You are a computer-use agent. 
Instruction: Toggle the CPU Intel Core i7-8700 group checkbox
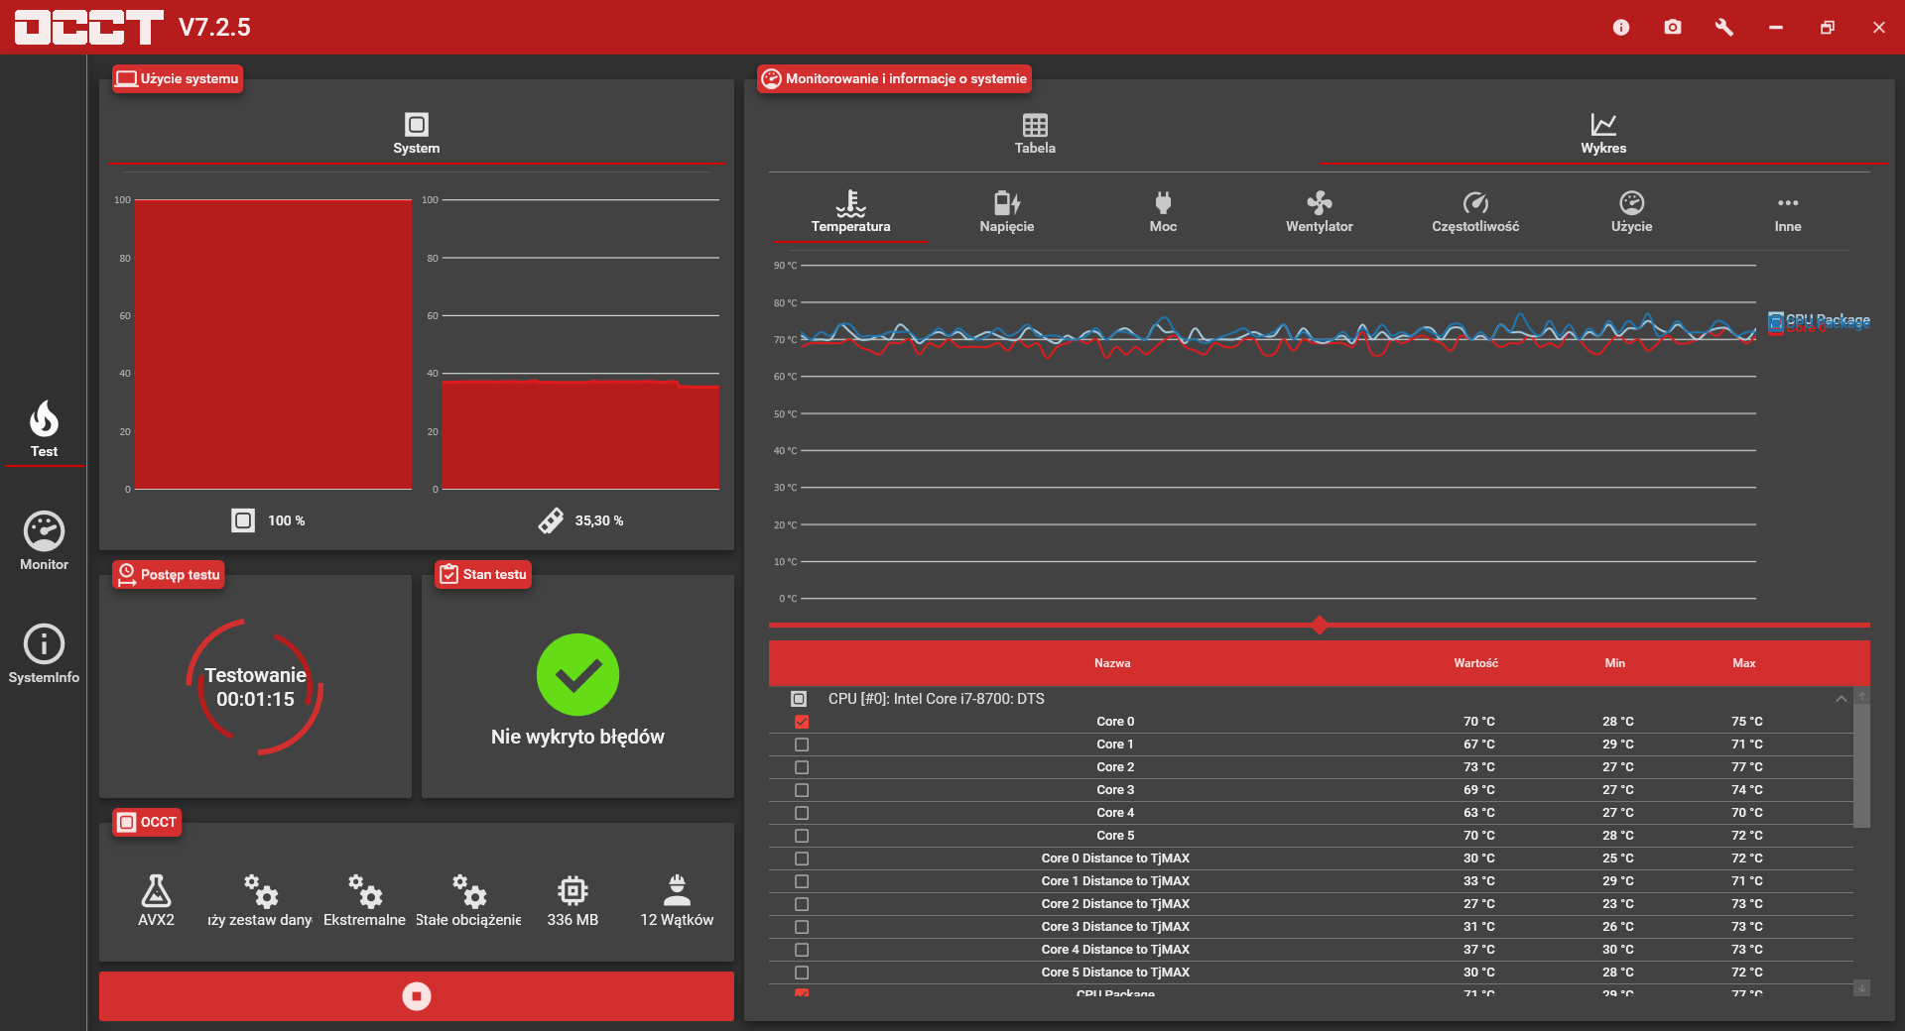tap(799, 699)
